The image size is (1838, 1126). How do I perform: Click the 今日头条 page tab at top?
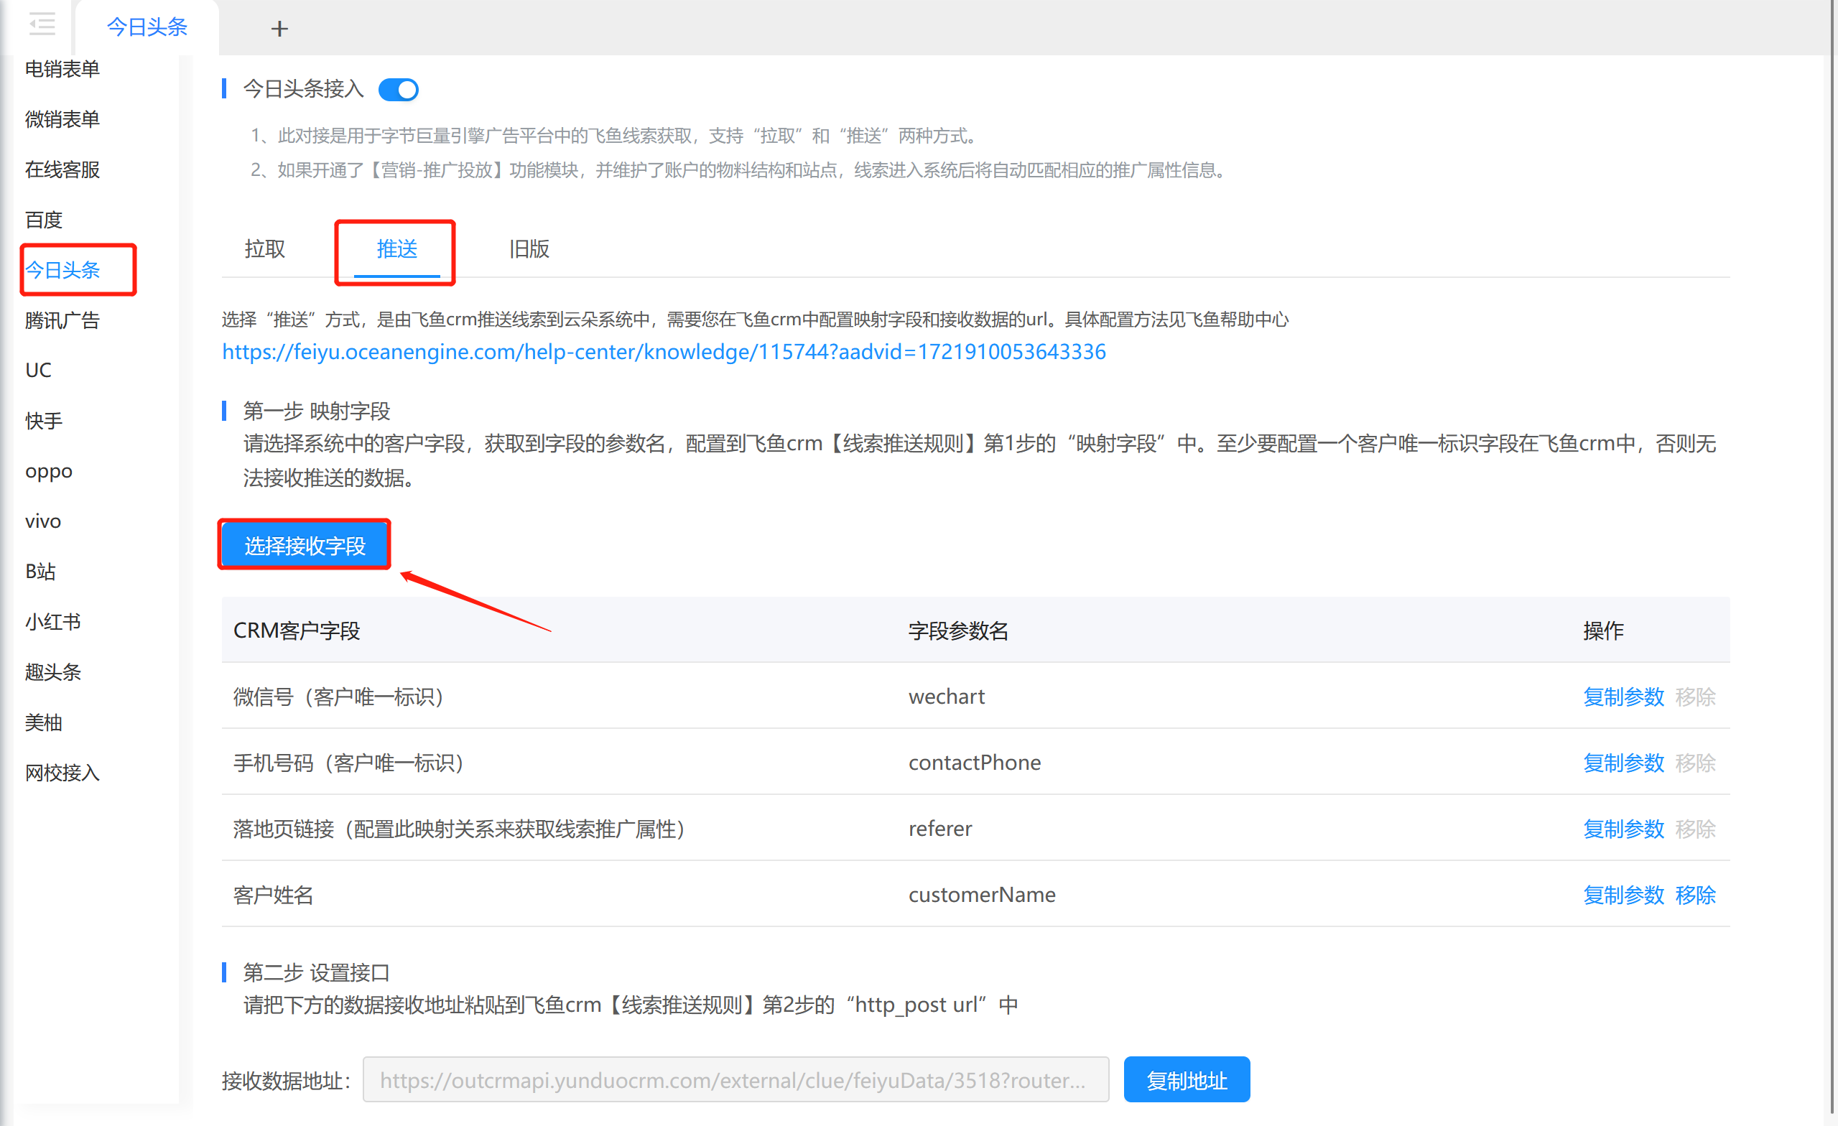click(x=147, y=27)
